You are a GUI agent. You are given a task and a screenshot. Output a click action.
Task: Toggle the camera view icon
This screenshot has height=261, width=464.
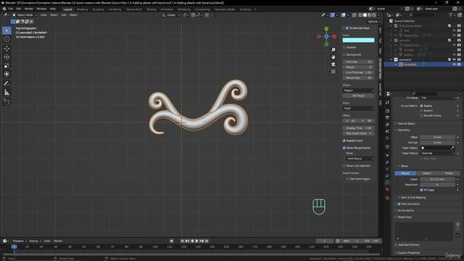tap(333, 65)
